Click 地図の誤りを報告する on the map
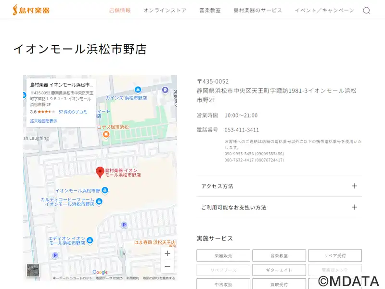This screenshot has height=289, width=385. pyautogui.click(x=159, y=278)
